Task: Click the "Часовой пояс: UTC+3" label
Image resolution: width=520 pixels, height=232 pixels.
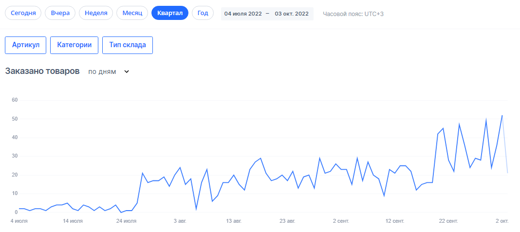Action: (353, 14)
